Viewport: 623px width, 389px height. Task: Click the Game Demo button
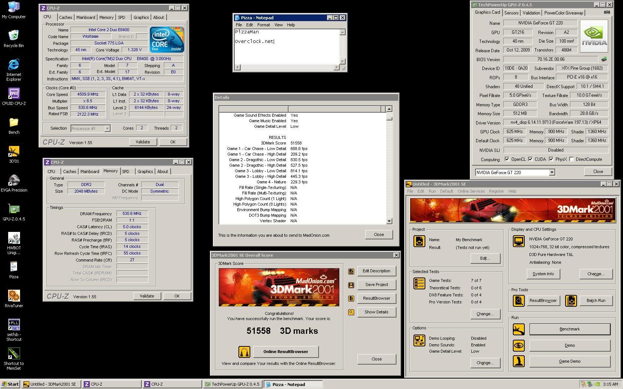pos(570,361)
